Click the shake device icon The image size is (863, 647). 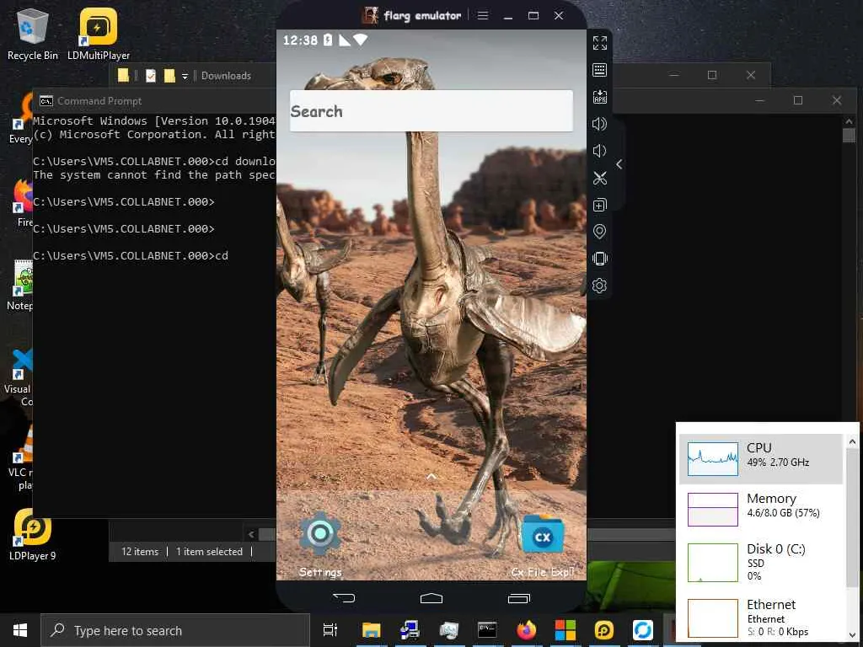click(600, 259)
